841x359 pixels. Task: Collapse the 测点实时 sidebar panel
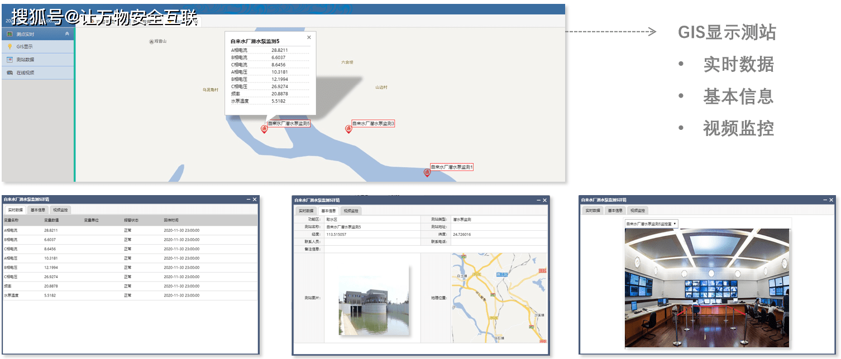click(67, 34)
